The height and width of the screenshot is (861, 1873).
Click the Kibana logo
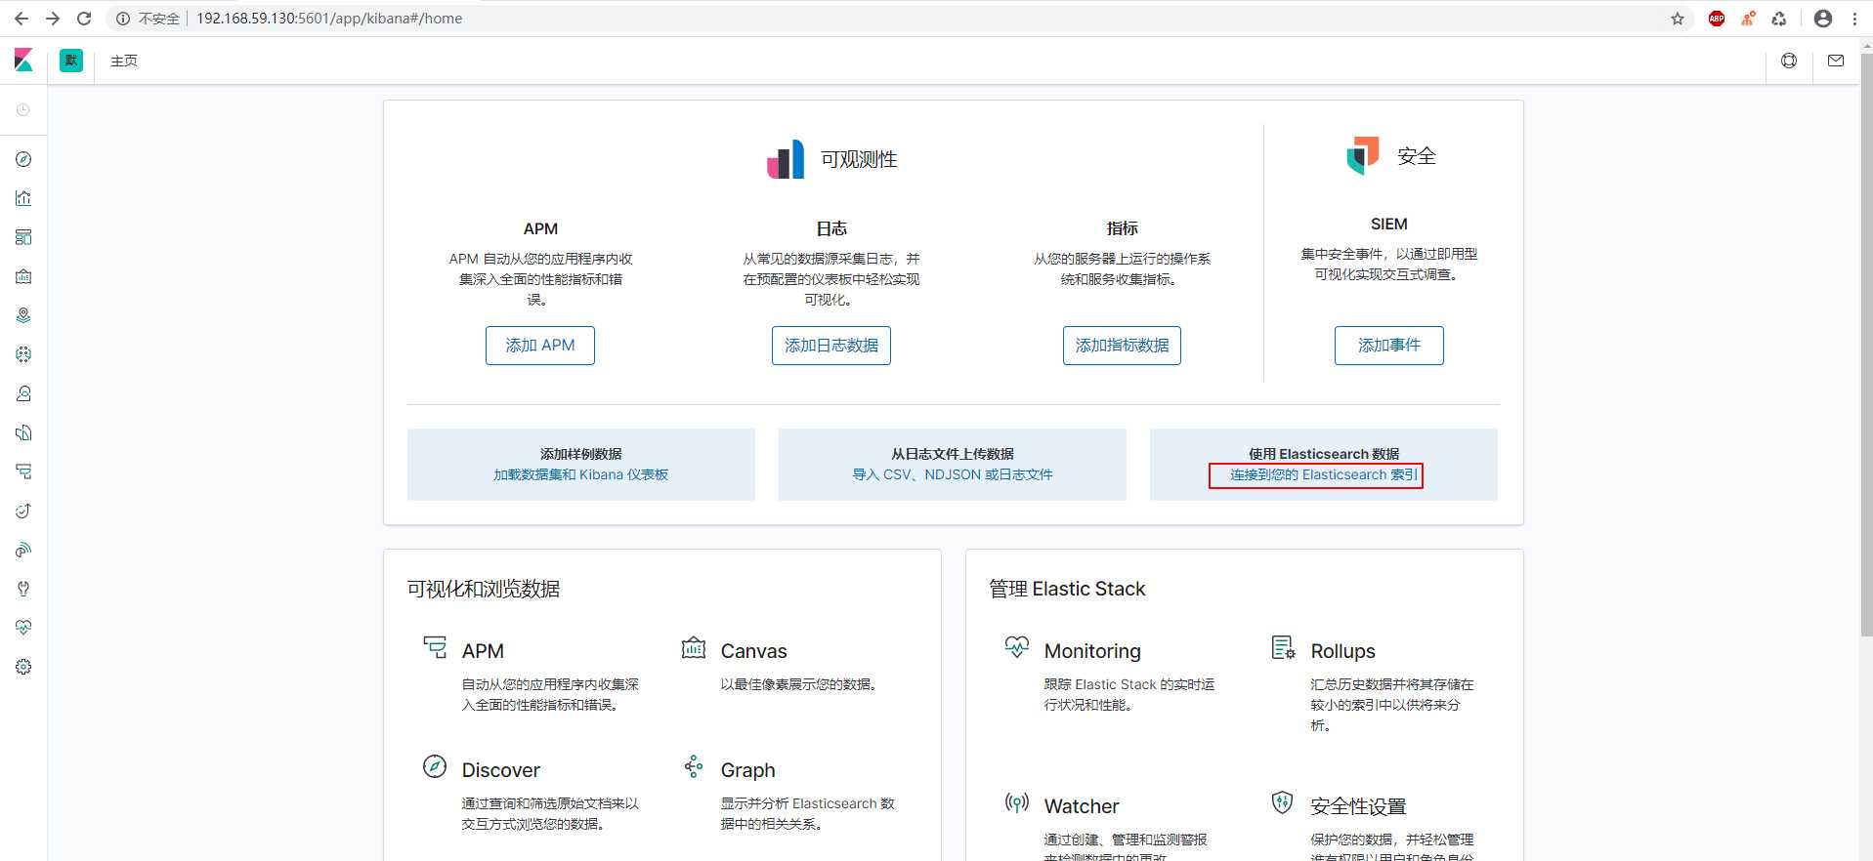pyautogui.click(x=23, y=61)
